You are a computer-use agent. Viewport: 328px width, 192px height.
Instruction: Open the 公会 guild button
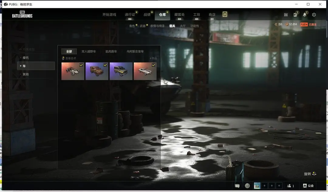click(308, 186)
